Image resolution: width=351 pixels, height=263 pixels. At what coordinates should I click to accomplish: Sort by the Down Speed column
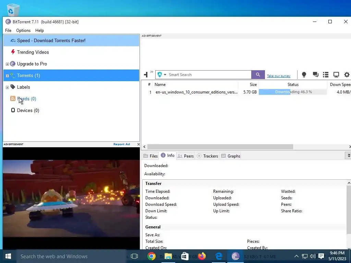339,85
